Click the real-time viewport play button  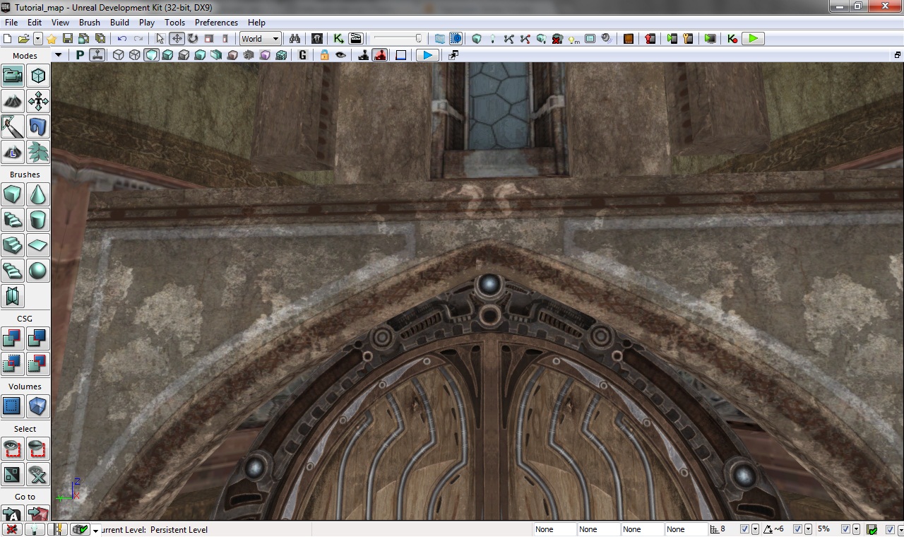pos(427,55)
